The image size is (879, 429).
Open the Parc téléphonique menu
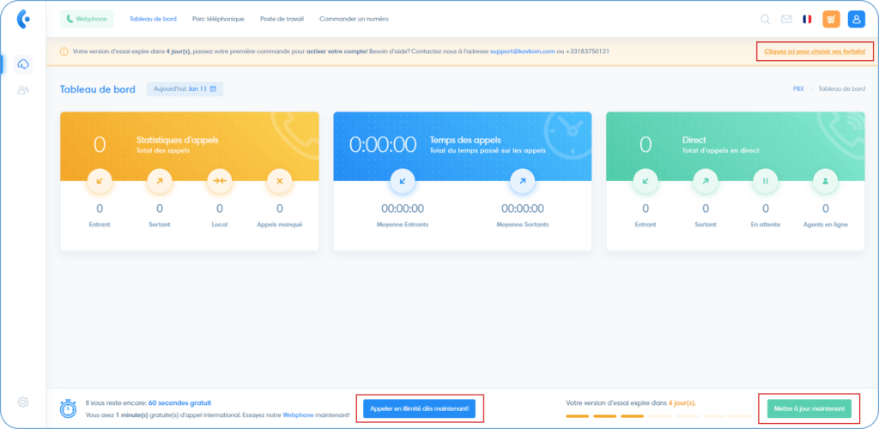[x=218, y=19]
